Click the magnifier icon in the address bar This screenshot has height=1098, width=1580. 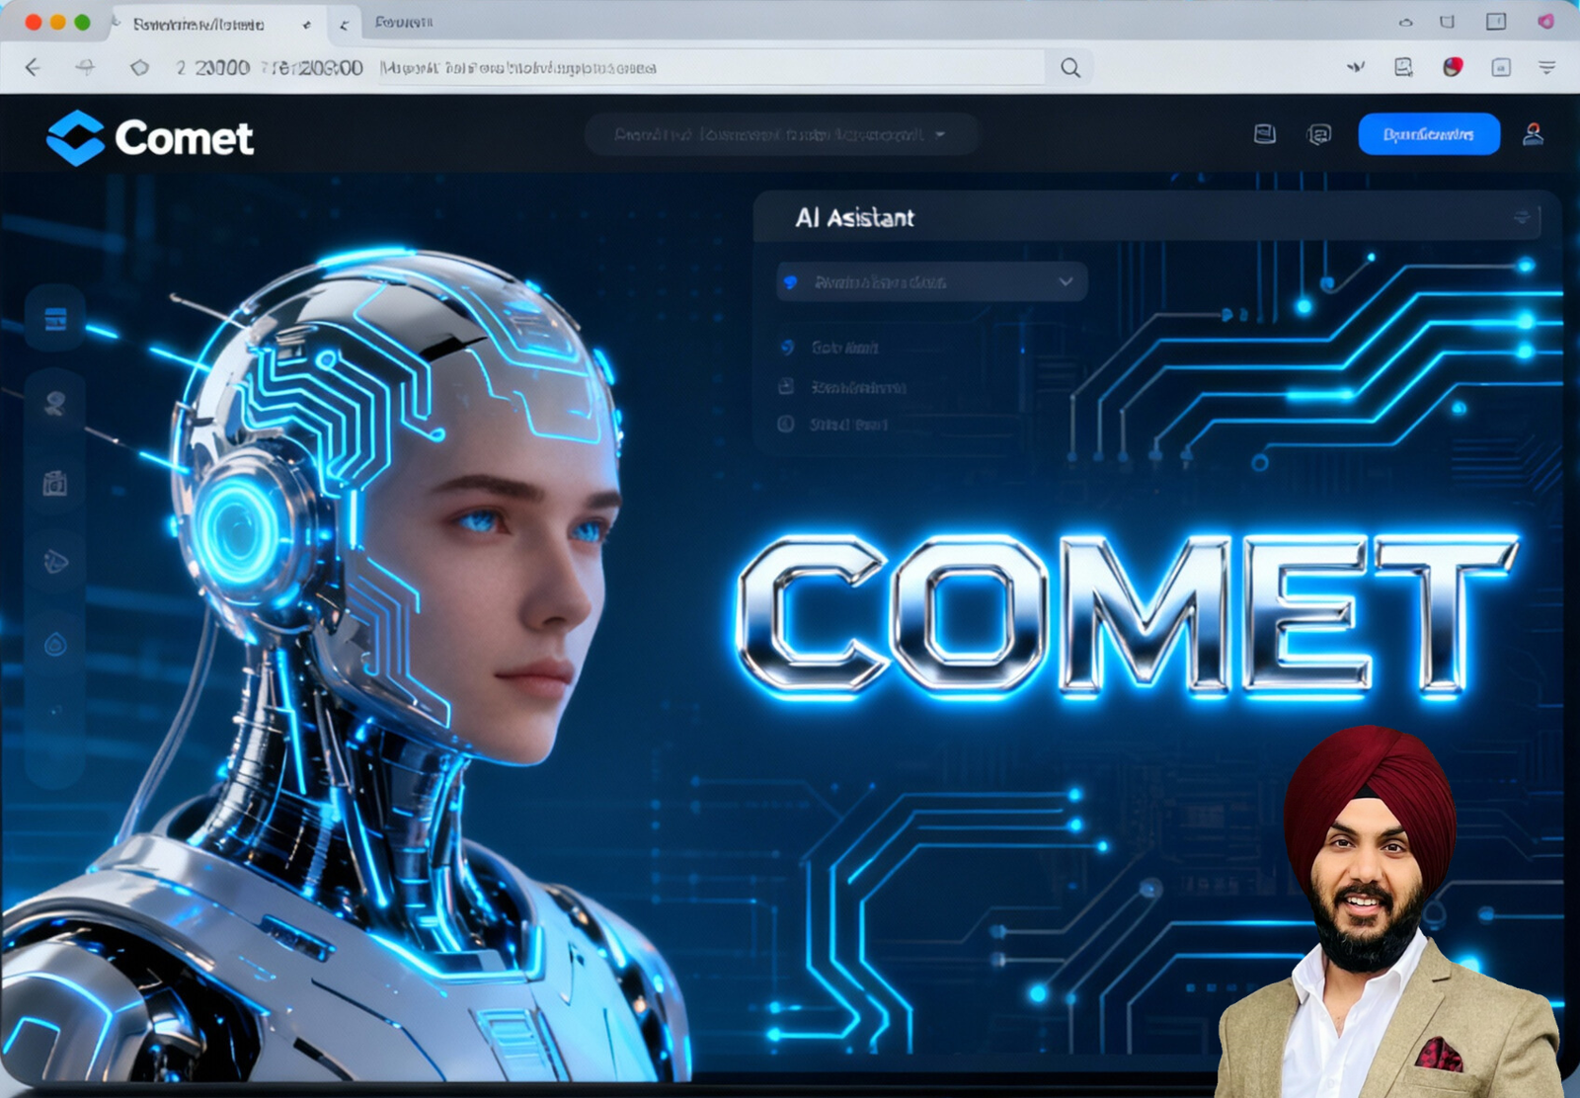click(x=1069, y=67)
